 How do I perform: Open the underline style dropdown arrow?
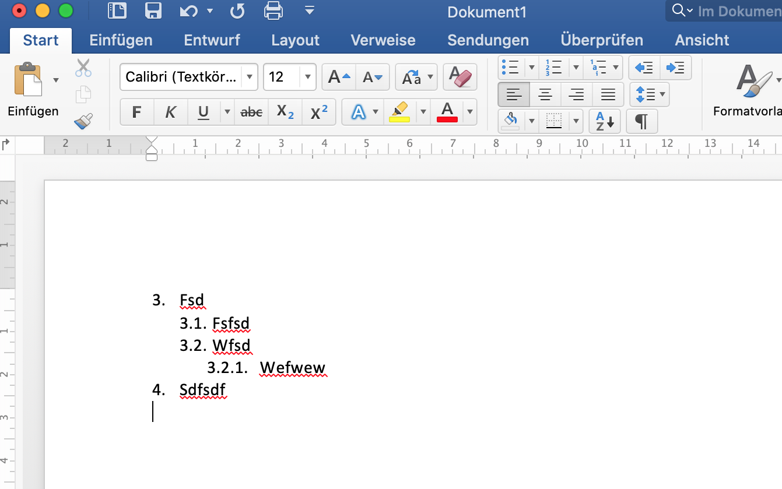(x=227, y=112)
